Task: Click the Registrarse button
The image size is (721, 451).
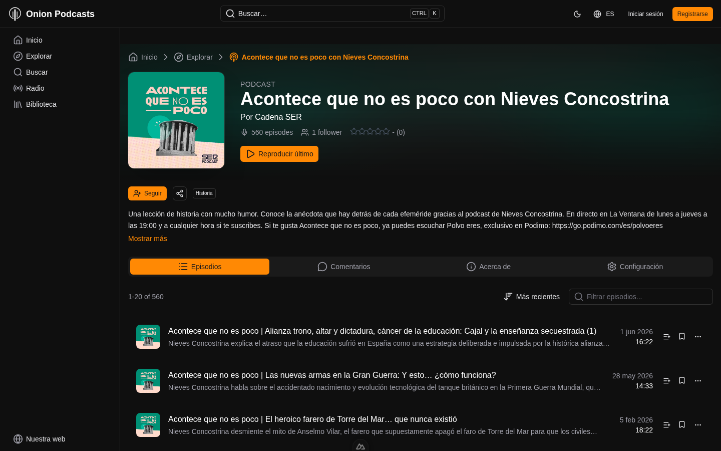Action: [692, 14]
